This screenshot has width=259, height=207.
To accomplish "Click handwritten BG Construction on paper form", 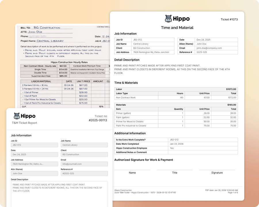I will point(47,28).
